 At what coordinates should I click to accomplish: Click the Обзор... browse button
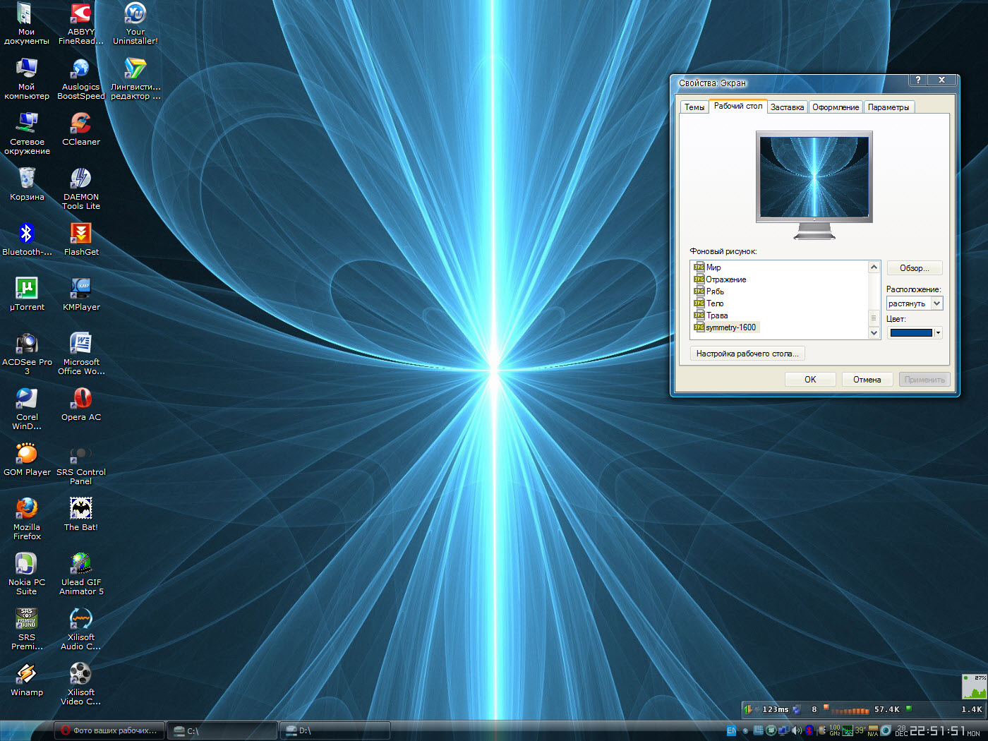click(x=915, y=268)
